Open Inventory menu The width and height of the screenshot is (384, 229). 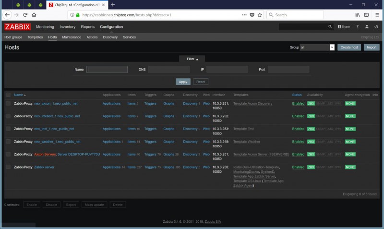click(67, 27)
